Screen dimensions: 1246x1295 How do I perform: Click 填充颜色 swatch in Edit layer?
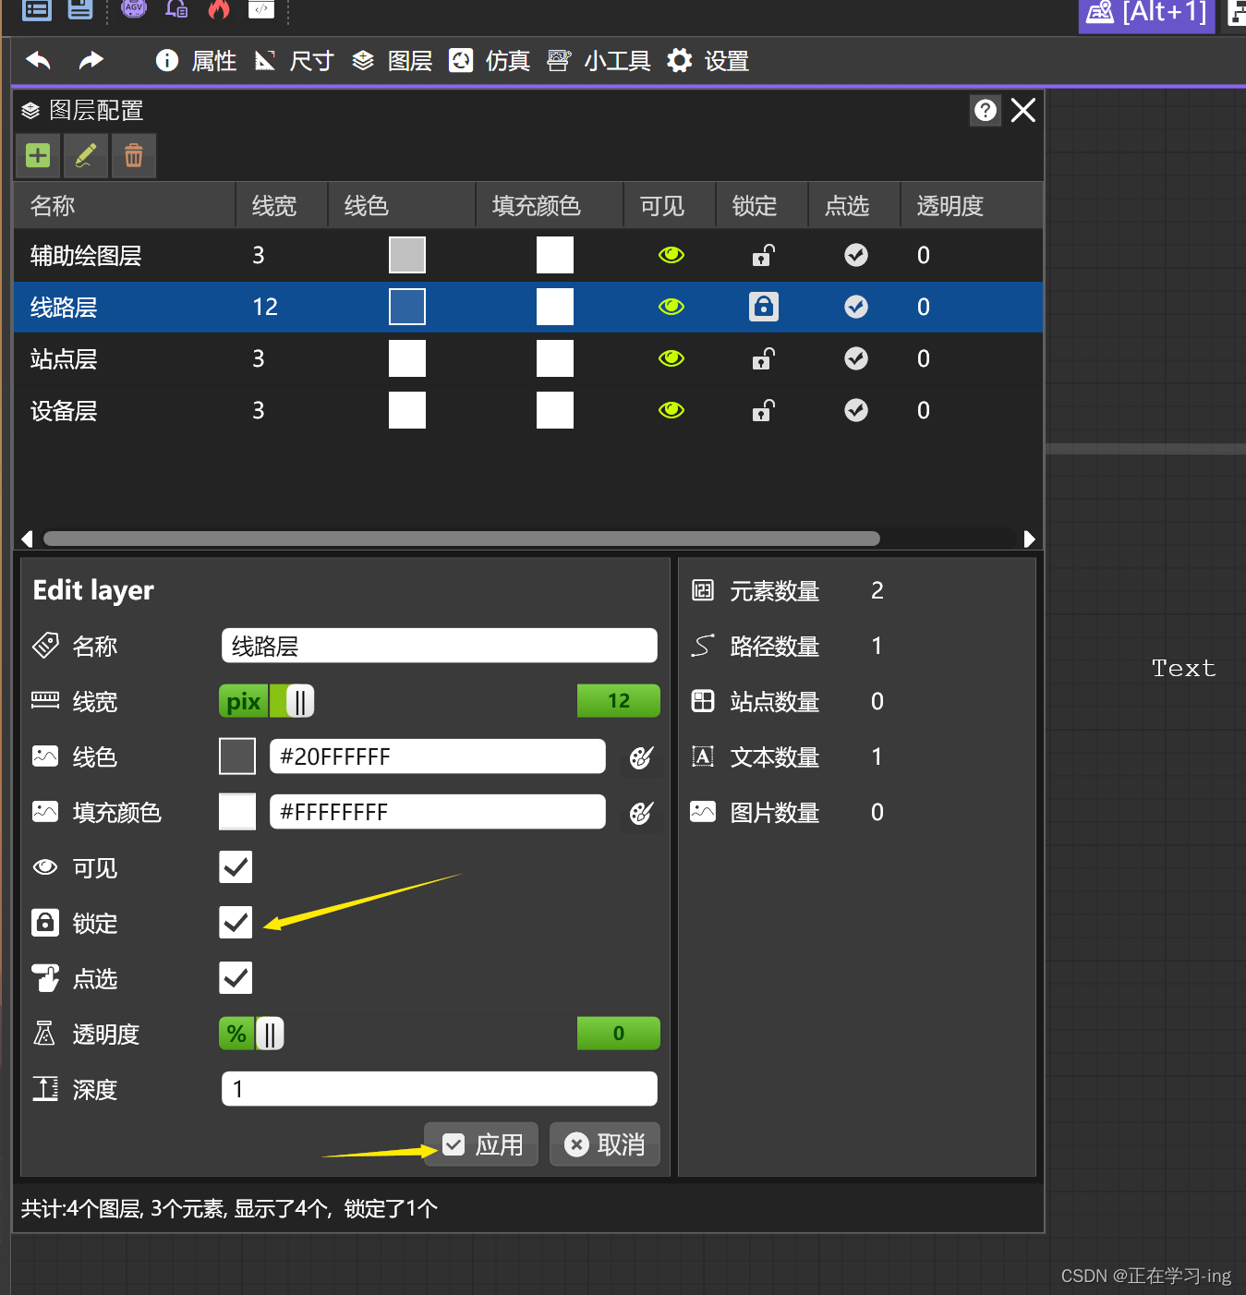[237, 812]
